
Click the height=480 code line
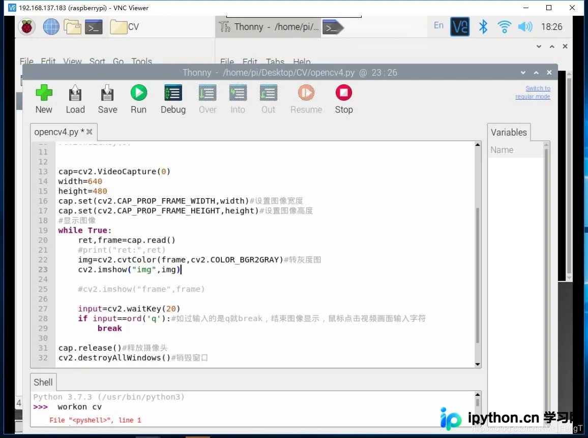(82, 191)
